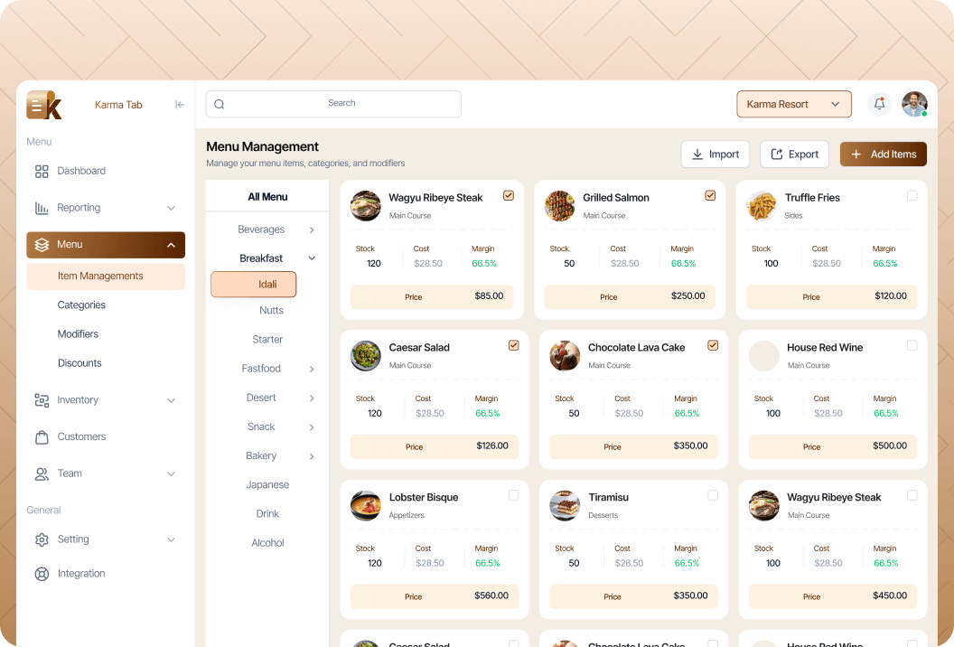Click the $85.00 price bar on Wagyu Ribeye Steak
The image size is (954, 647).
(x=432, y=297)
